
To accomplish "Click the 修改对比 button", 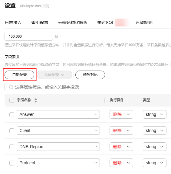I will pos(90,75).
